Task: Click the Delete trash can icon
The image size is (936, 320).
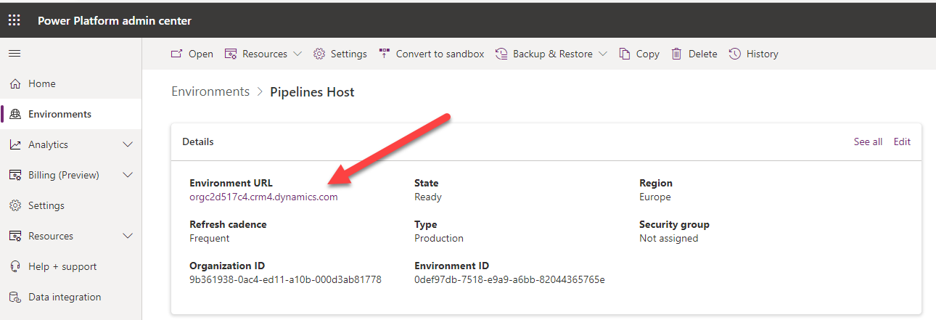Action: click(x=677, y=54)
